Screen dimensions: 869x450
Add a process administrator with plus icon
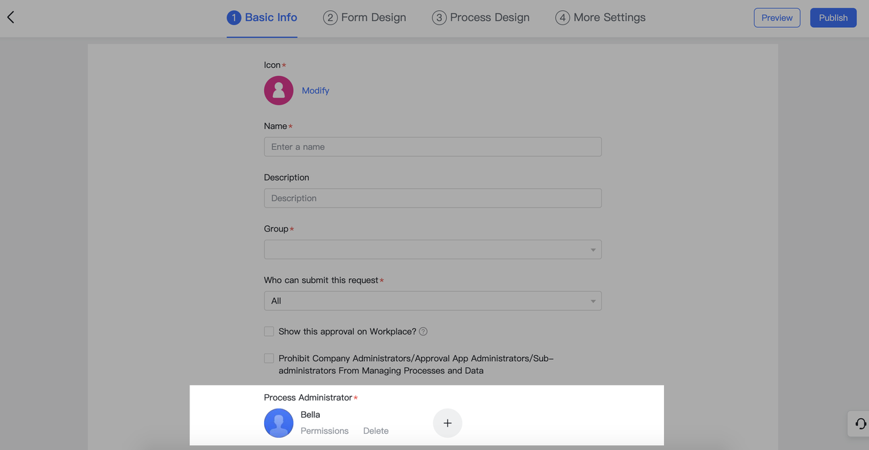(447, 423)
